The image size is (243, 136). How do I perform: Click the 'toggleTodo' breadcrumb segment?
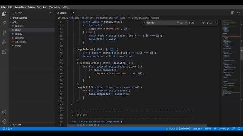[105, 18]
